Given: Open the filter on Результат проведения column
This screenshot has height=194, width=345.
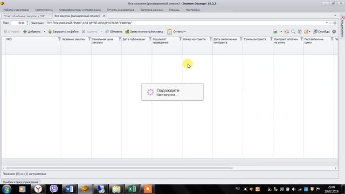Looking at the screenshot, I should pyautogui.click(x=180, y=39).
